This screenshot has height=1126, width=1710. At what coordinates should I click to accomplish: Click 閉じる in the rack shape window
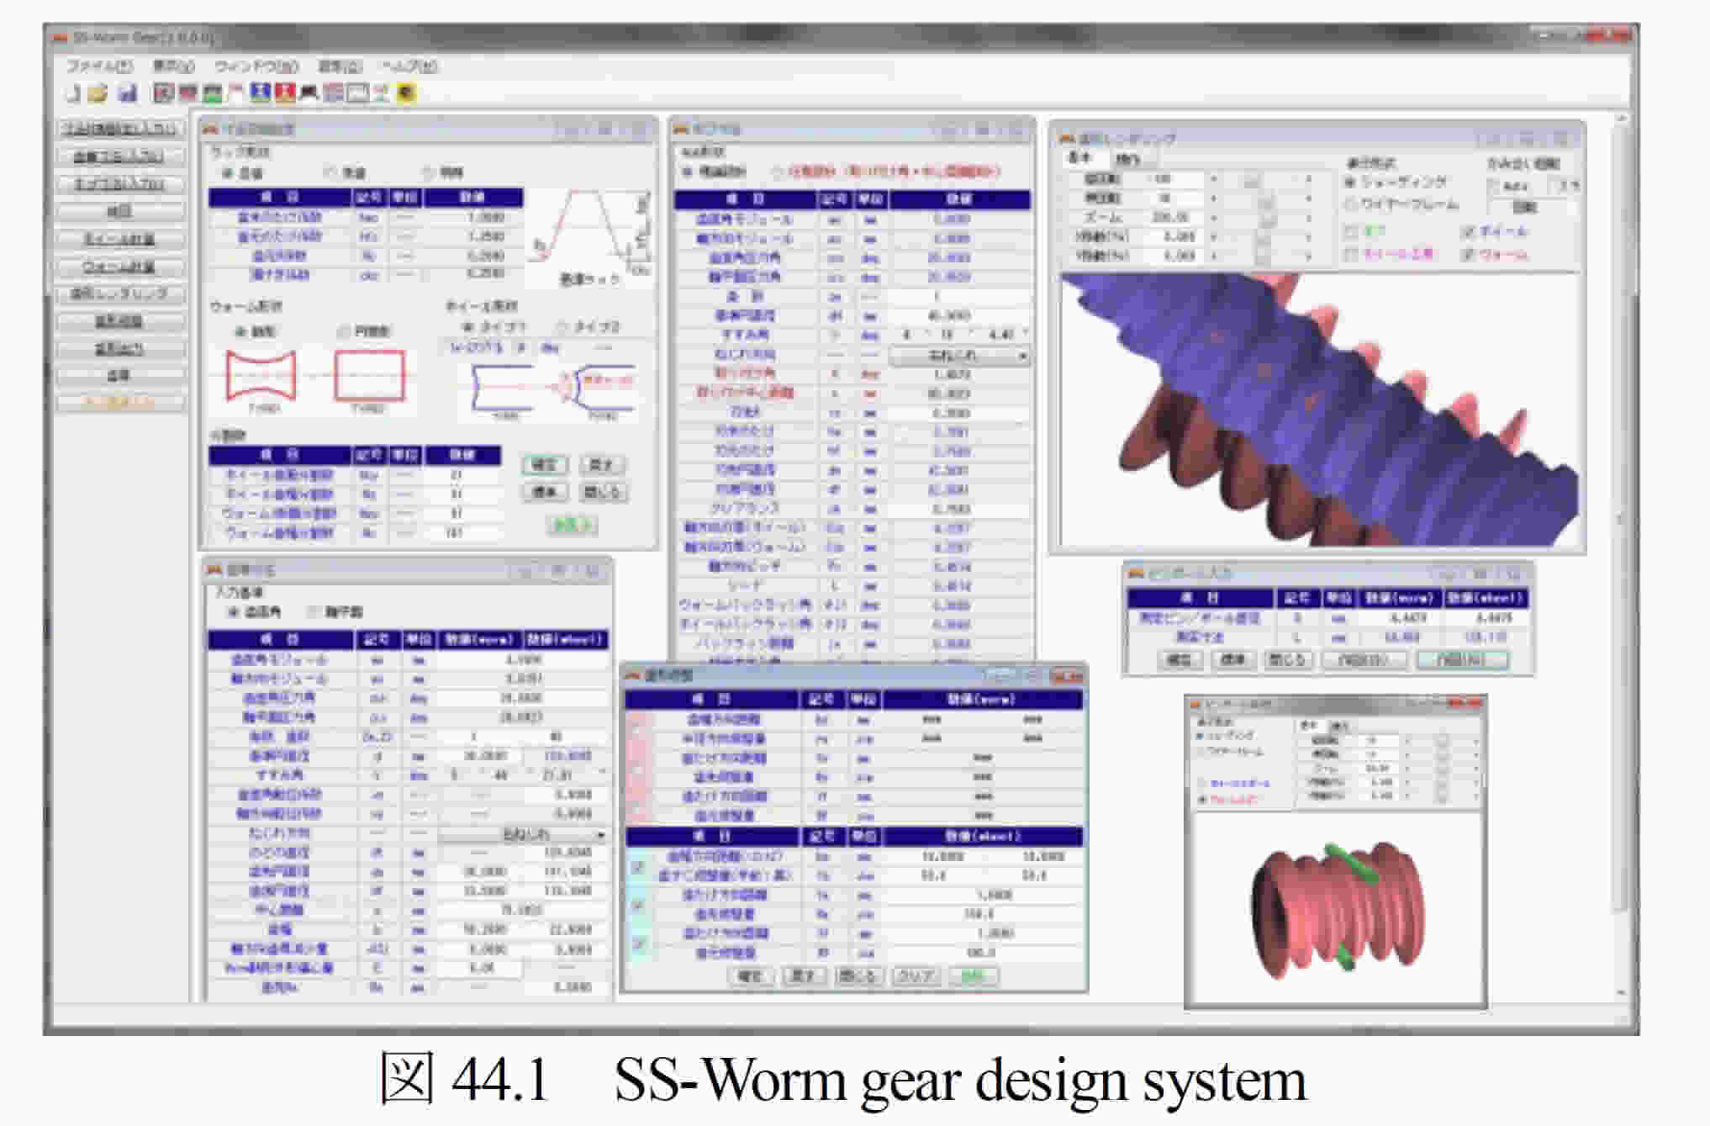602,492
